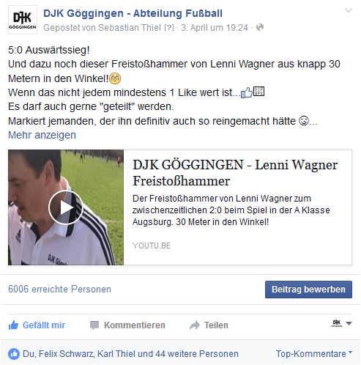Open list of people who liked the post
The image size is (361, 365).
point(130,354)
